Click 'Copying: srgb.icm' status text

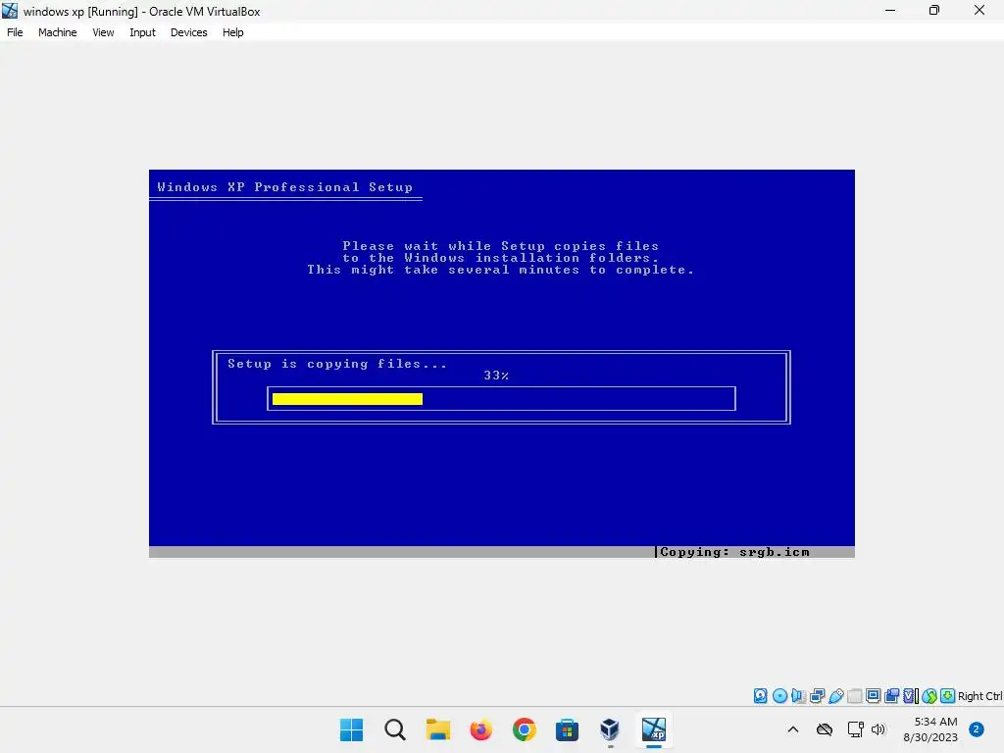pyautogui.click(x=734, y=552)
